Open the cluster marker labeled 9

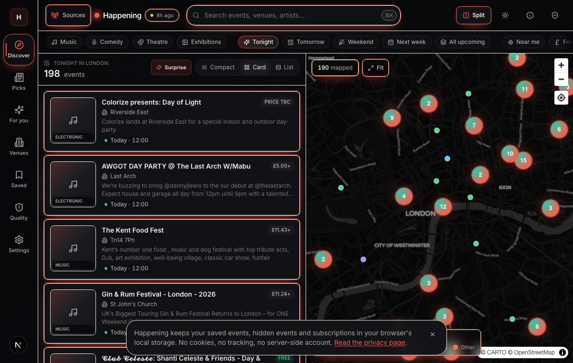(392, 118)
